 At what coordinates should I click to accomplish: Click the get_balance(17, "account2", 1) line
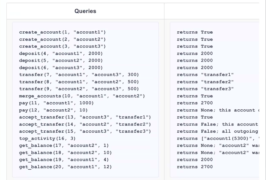(x=64, y=145)
